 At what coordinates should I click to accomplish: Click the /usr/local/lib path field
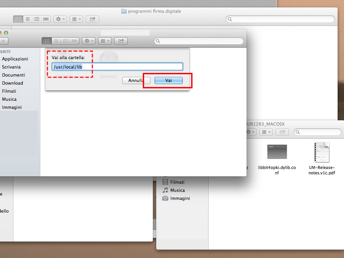pyautogui.click(x=117, y=67)
